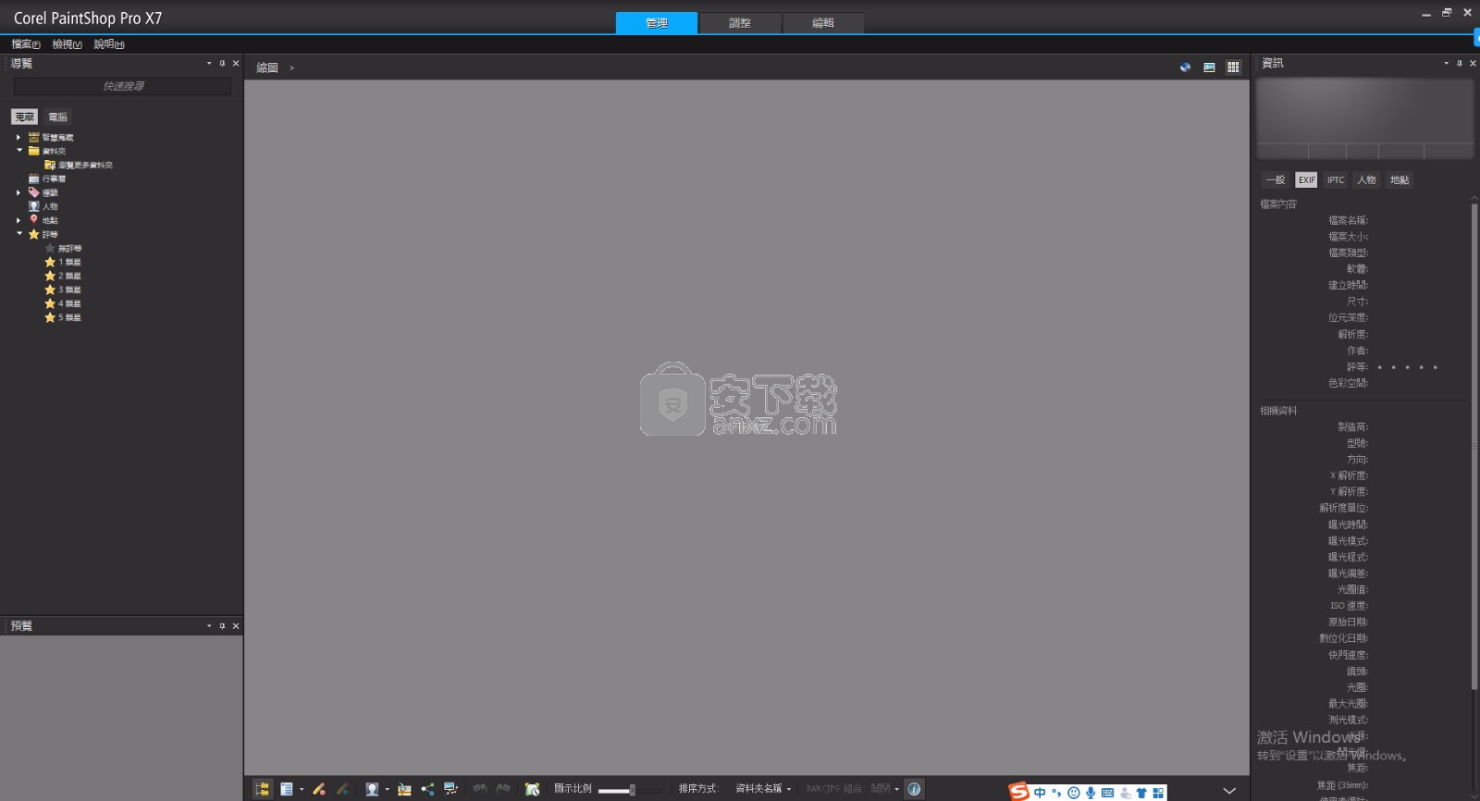
Task: Click the photo clock icon in bottom toolbar
Action: click(x=533, y=789)
